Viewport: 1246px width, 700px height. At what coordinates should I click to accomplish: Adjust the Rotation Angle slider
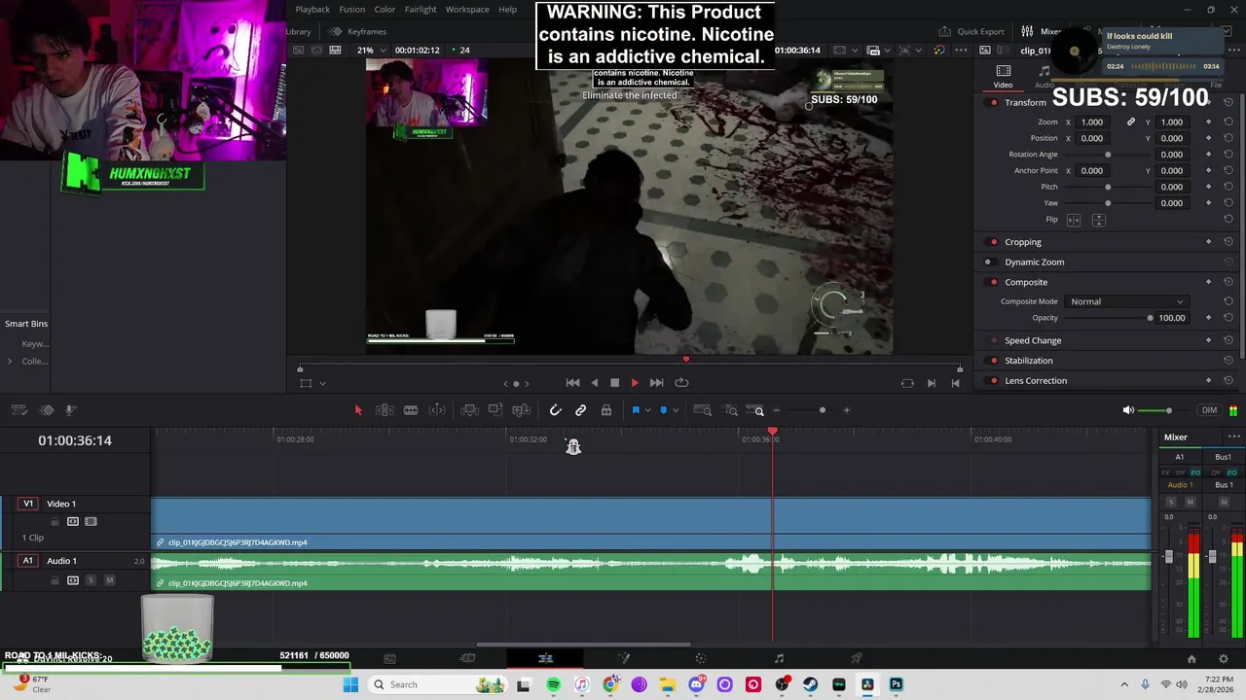click(x=1108, y=155)
